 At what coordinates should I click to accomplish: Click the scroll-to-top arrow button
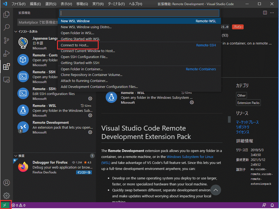[x=216, y=190]
